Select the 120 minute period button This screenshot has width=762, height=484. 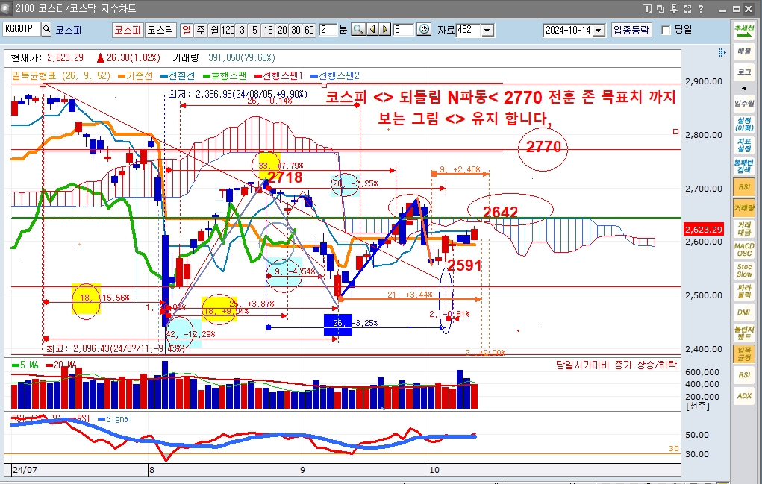coord(228,30)
